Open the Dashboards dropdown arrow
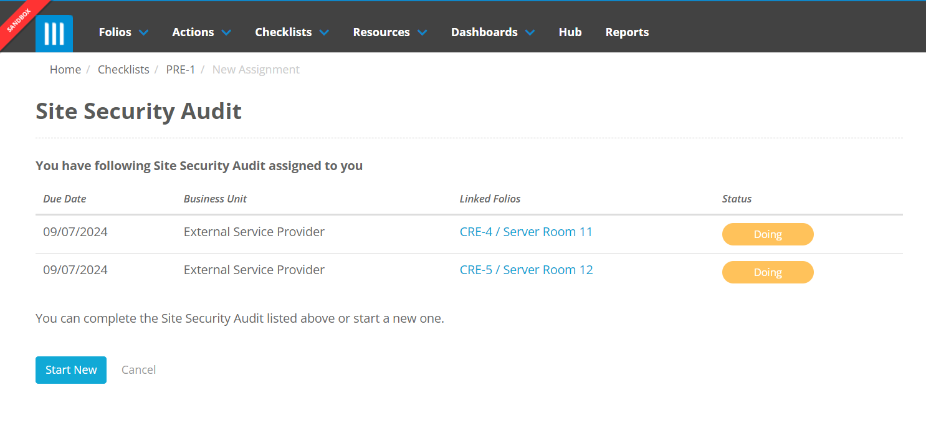Screen dimensions: 926x428 530,32
